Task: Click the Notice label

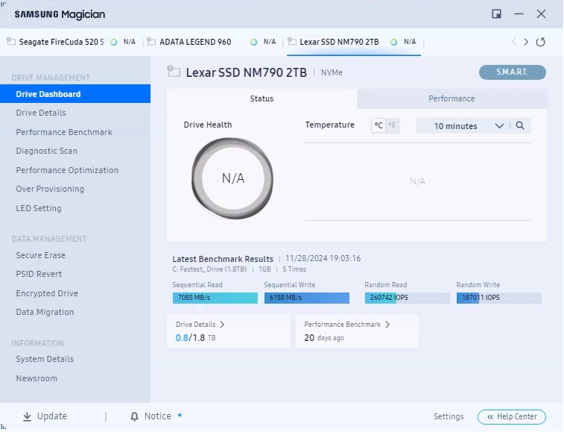Action: click(157, 416)
